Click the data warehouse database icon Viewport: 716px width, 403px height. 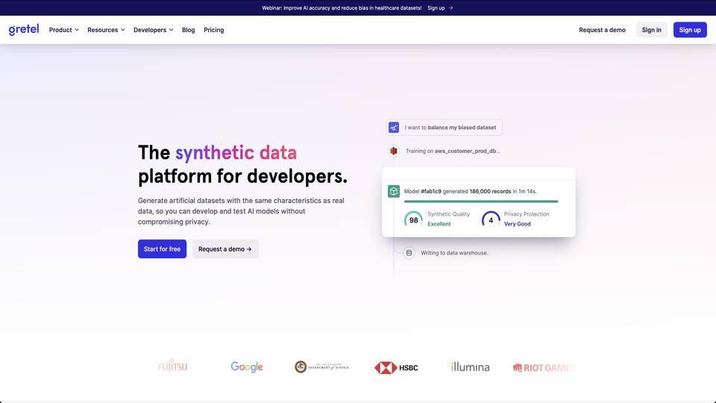409,253
